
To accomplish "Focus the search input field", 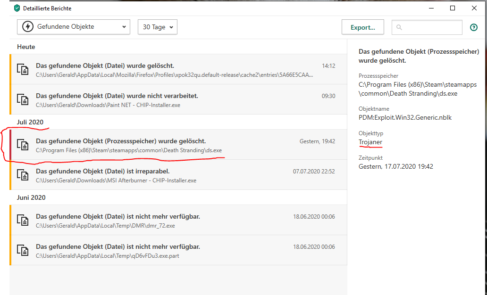I will (x=427, y=27).
